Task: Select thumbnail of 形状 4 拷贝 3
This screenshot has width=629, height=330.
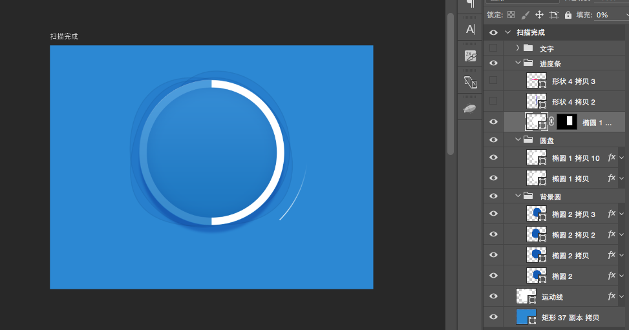Action: 537,81
